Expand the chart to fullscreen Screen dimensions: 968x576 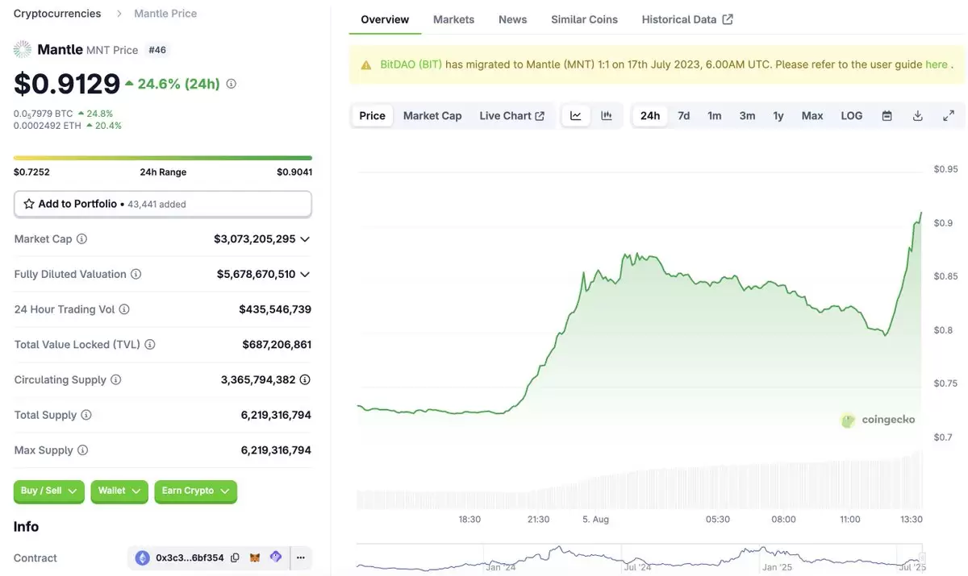[949, 116]
